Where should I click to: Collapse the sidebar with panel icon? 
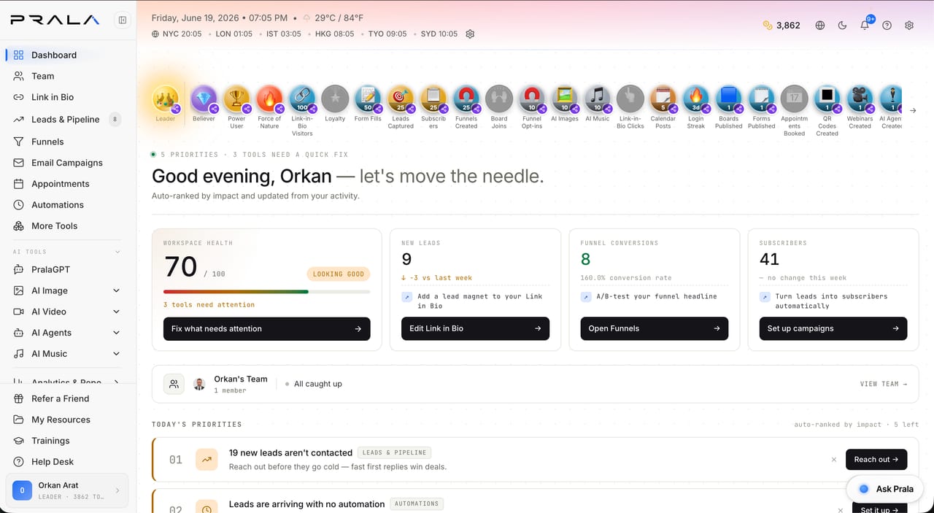coord(123,20)
